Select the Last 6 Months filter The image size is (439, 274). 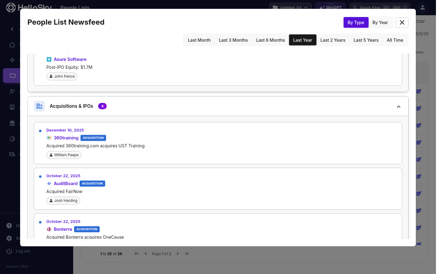[x=270, y=40]
